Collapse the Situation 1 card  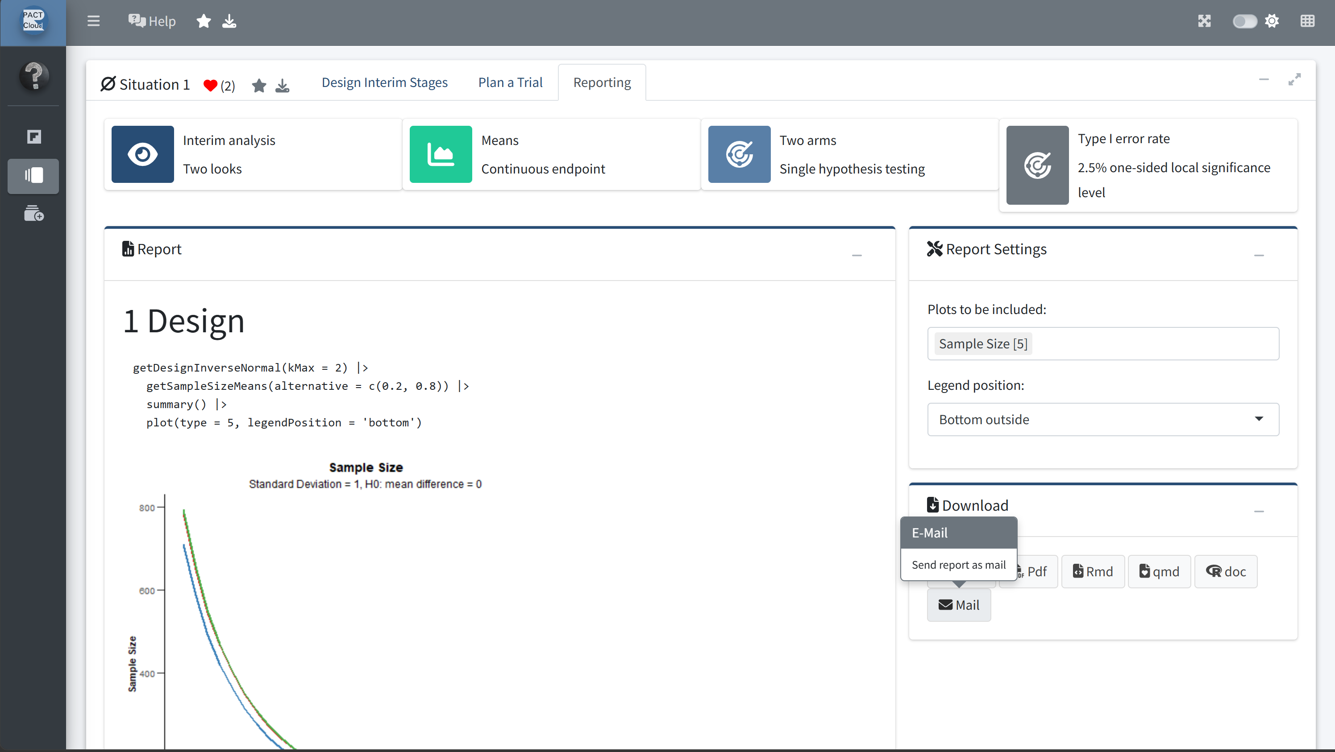[1264, 79]
